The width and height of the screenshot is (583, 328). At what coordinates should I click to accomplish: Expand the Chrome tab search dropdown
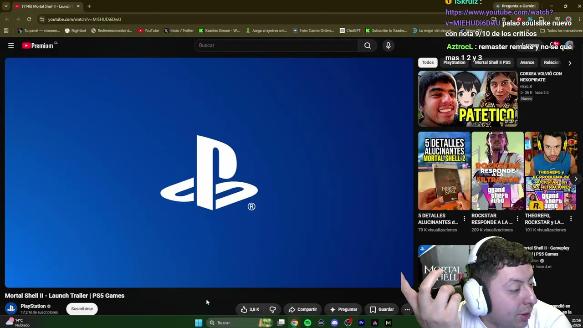tap(6, 6)
